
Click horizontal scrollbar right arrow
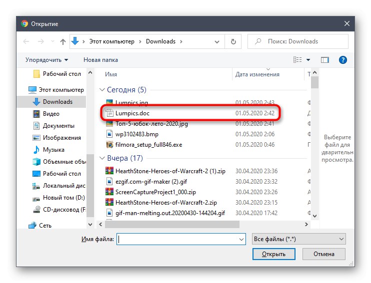click(306, 225)
